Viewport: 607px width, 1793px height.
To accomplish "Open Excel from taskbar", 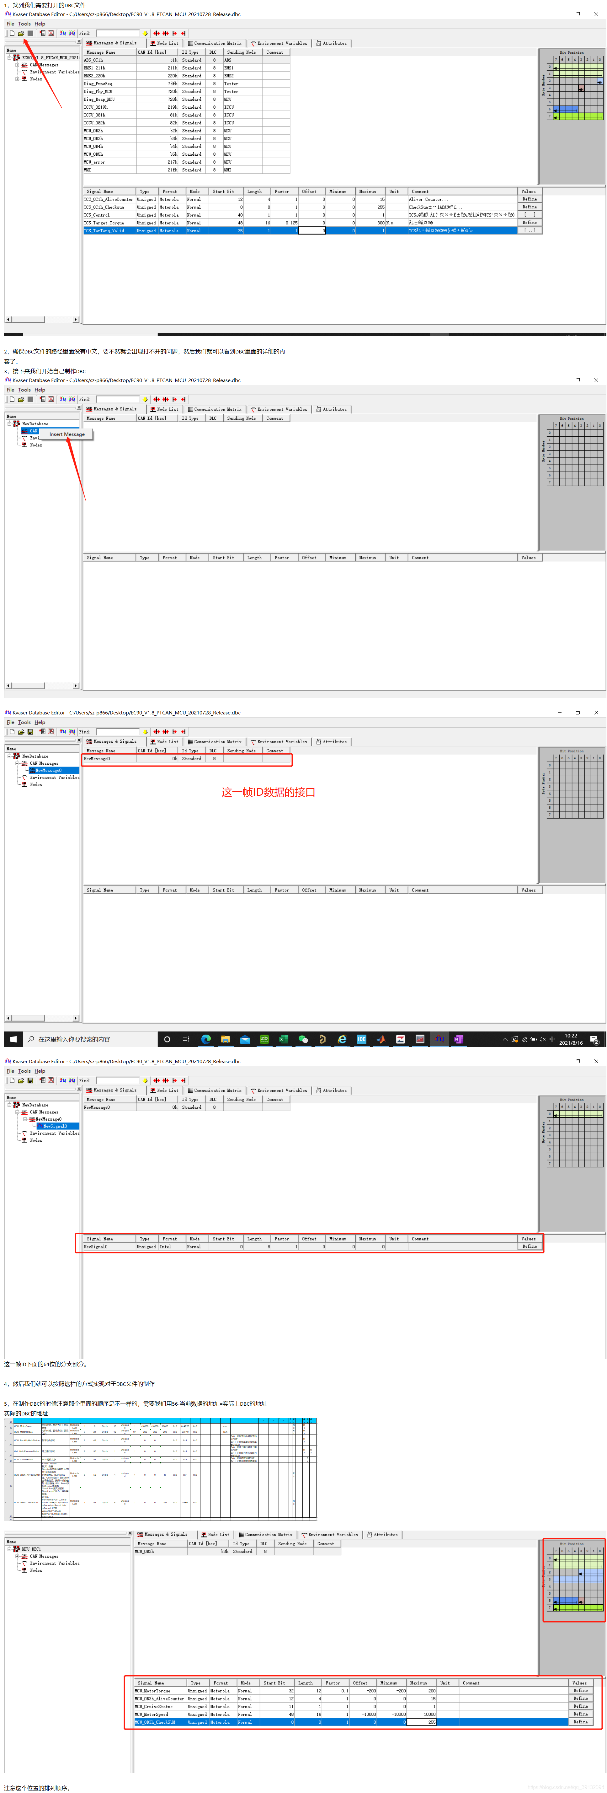I will (x=284, y=1040).
